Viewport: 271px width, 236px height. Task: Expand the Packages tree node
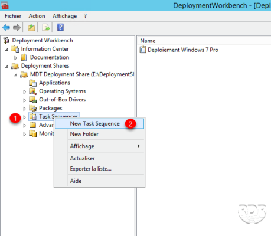tap(24, 109)
